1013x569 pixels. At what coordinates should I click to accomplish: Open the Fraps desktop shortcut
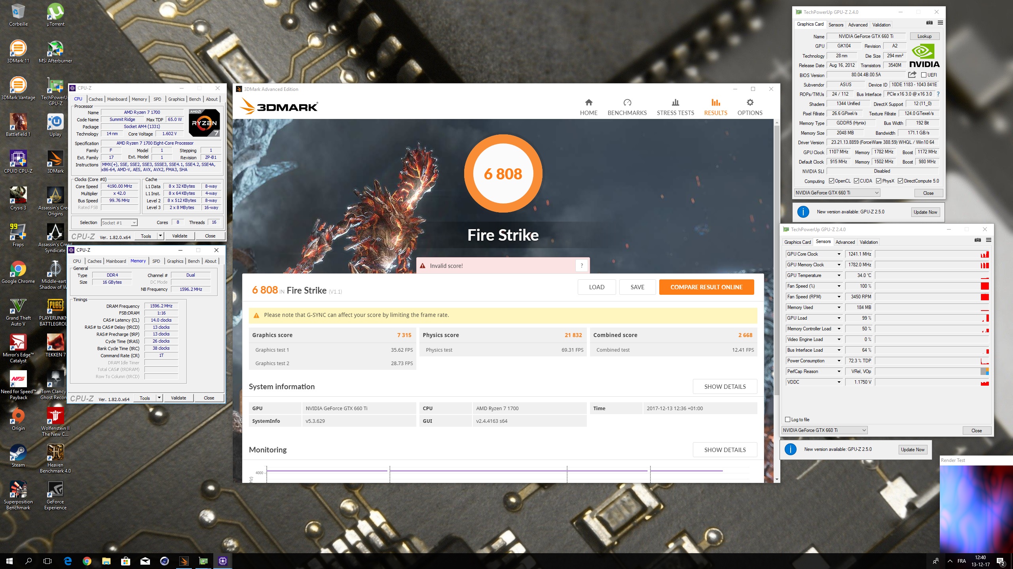click(18, 235)
